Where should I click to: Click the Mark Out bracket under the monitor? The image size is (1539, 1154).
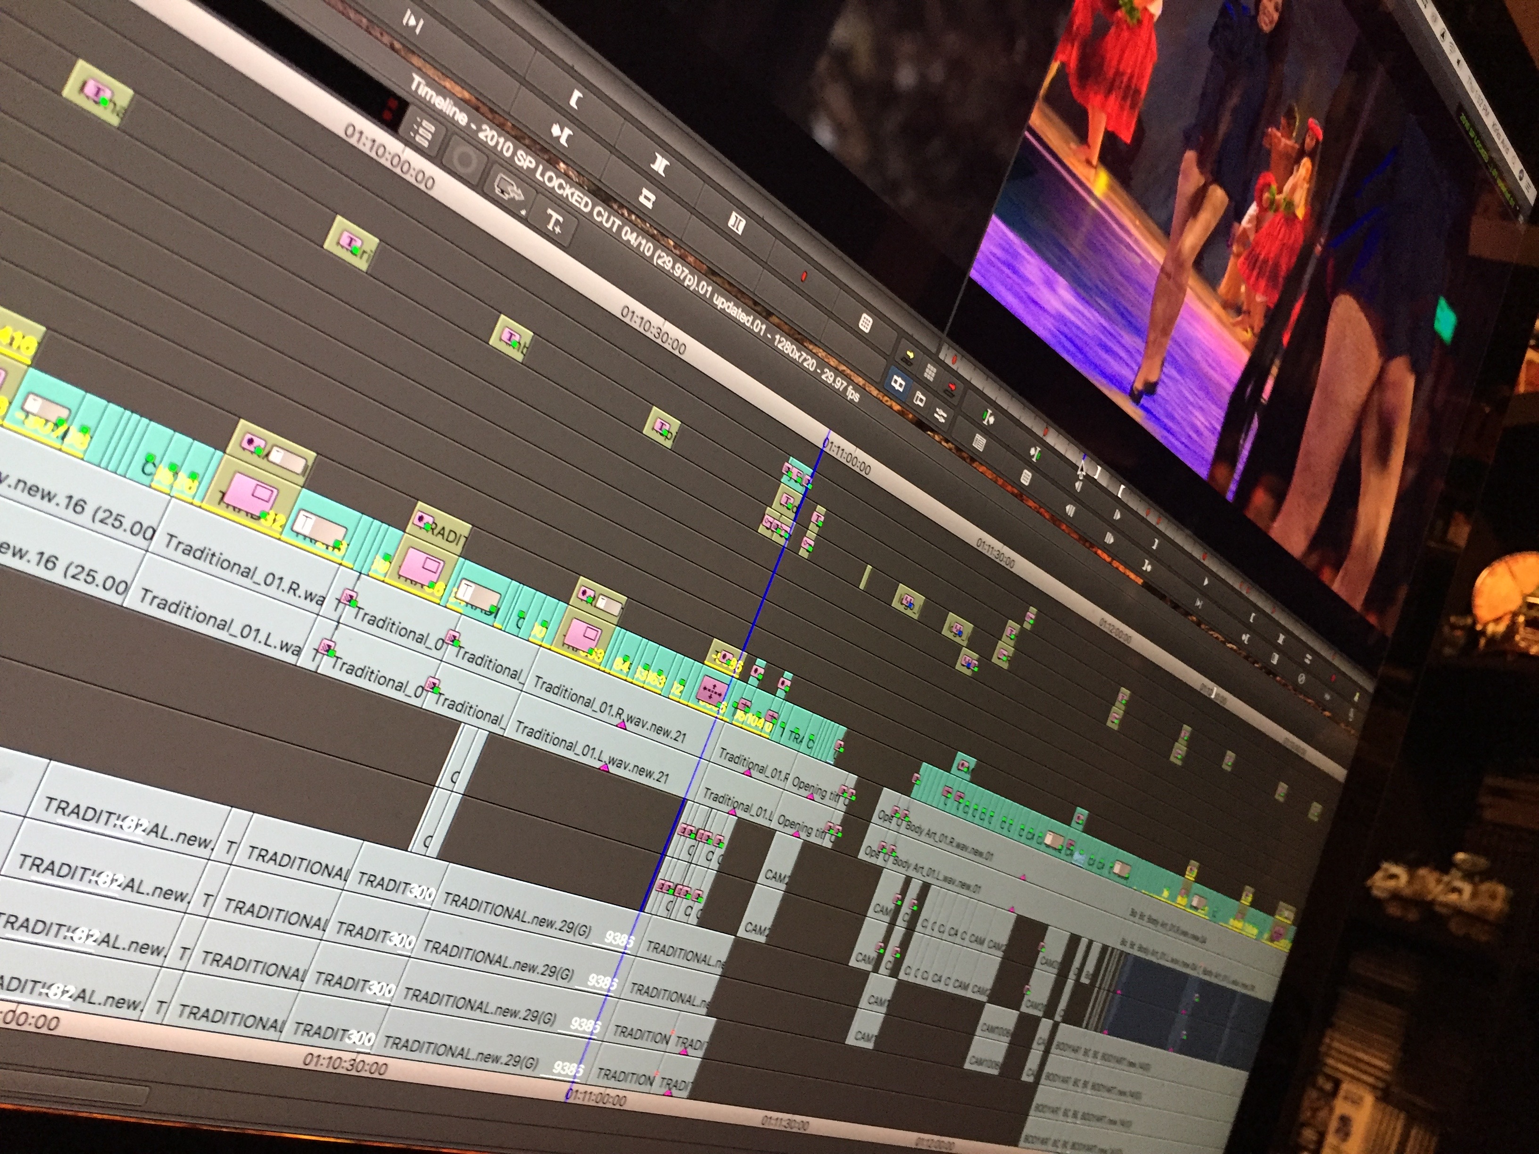1155,544
